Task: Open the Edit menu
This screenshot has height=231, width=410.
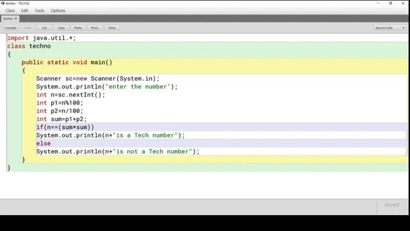Action: pyautogui.click(x=24, y=11)
